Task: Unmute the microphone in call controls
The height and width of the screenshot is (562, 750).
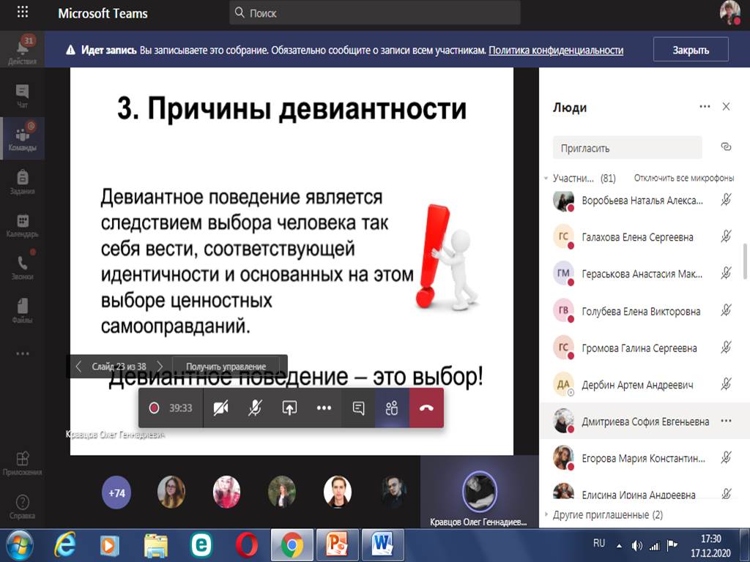Action: [255, 408]
